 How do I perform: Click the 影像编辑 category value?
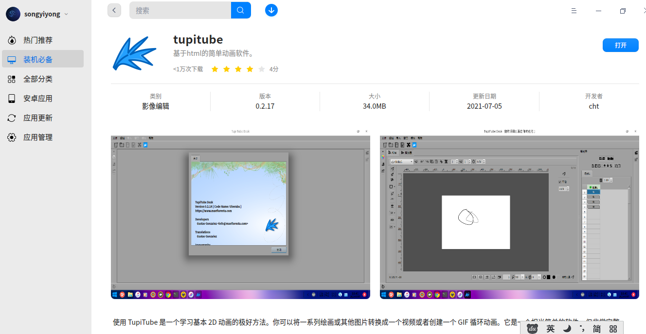pyautogui.click(x=156, y=106)
